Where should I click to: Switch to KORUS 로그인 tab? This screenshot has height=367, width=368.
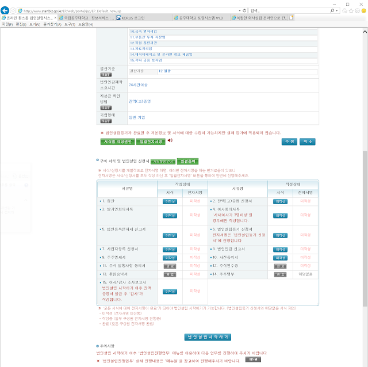[x=144, y=18]
